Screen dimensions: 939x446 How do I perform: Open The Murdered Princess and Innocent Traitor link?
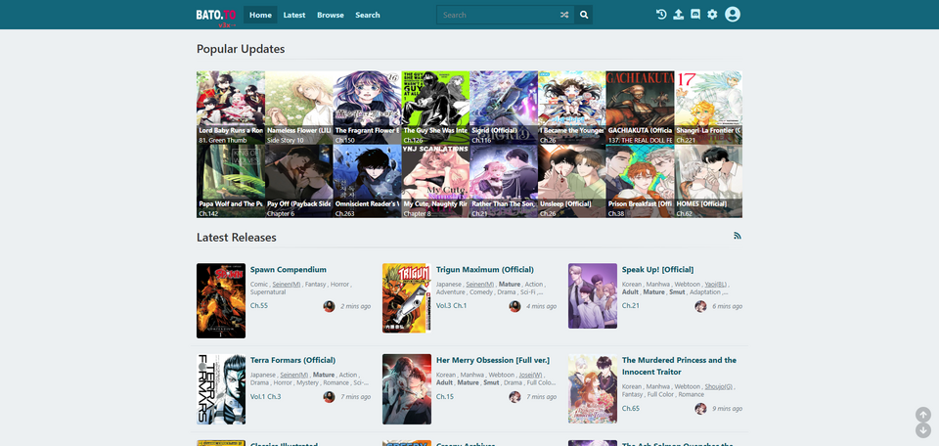(679, 366)
